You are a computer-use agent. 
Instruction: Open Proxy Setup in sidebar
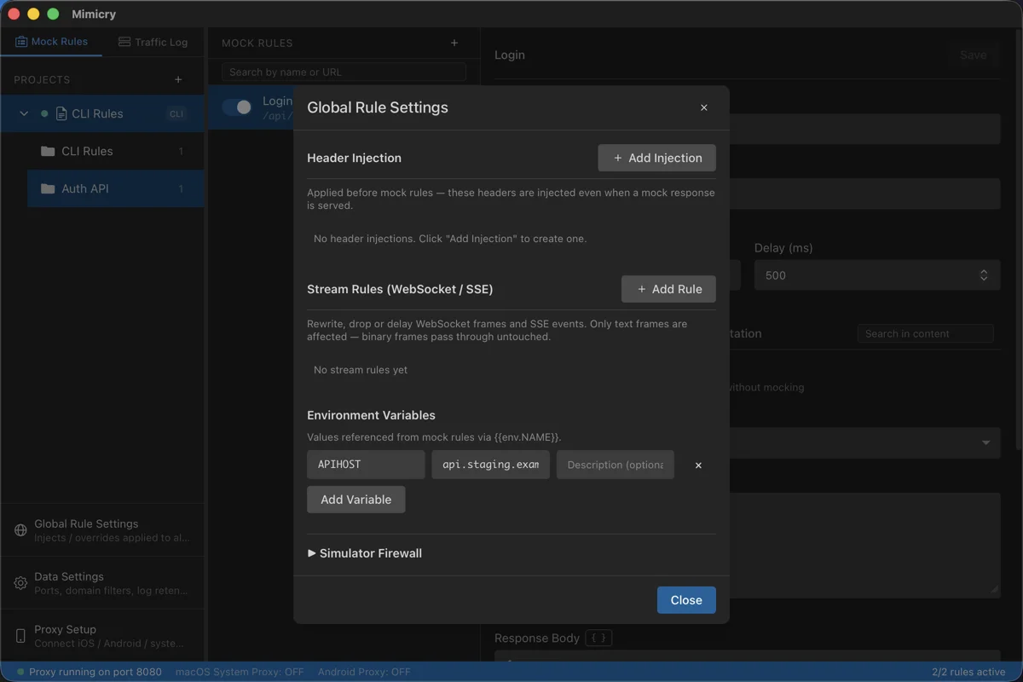click(x=102, y=636)
